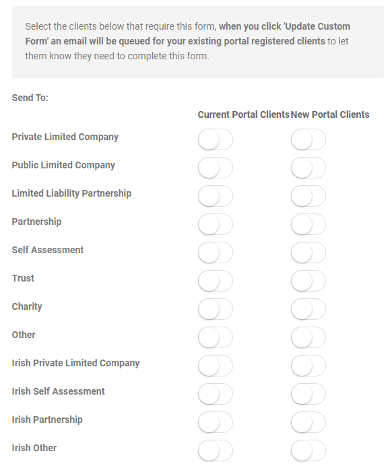Switch on Other for Current Portal Clients
This screenshot has width=390, height=468.
click(x=216, y=337)
